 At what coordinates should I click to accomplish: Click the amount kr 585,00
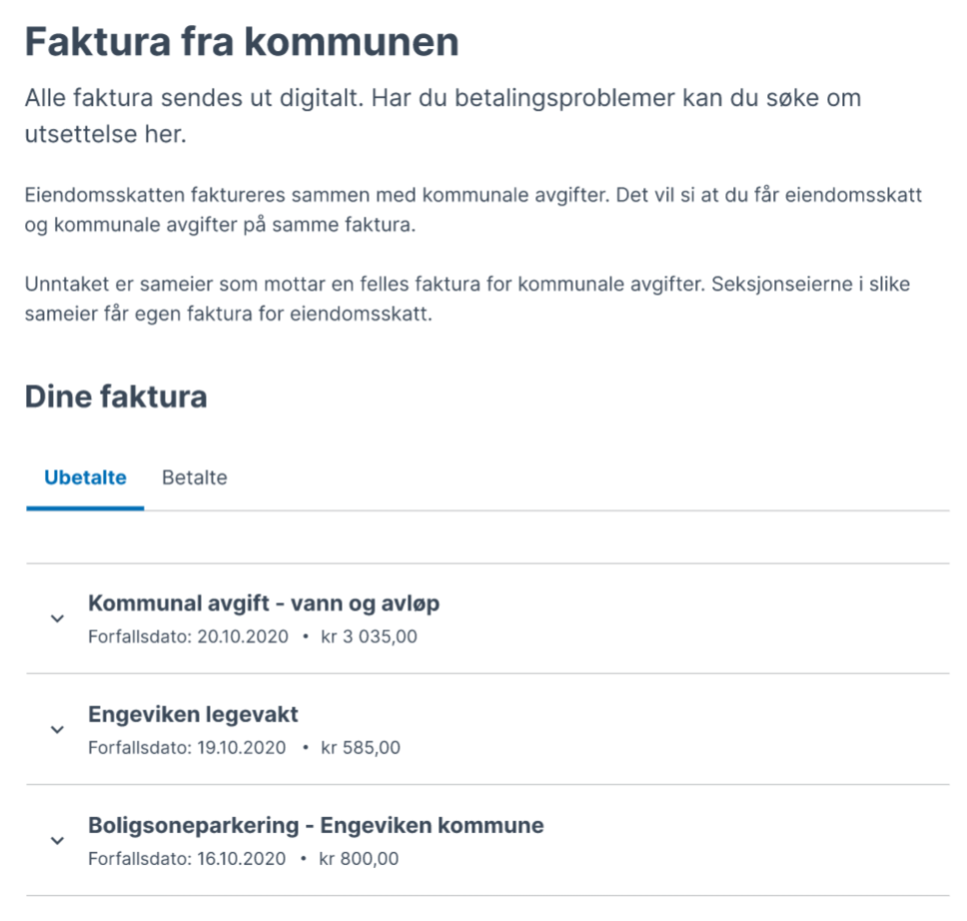360,747
